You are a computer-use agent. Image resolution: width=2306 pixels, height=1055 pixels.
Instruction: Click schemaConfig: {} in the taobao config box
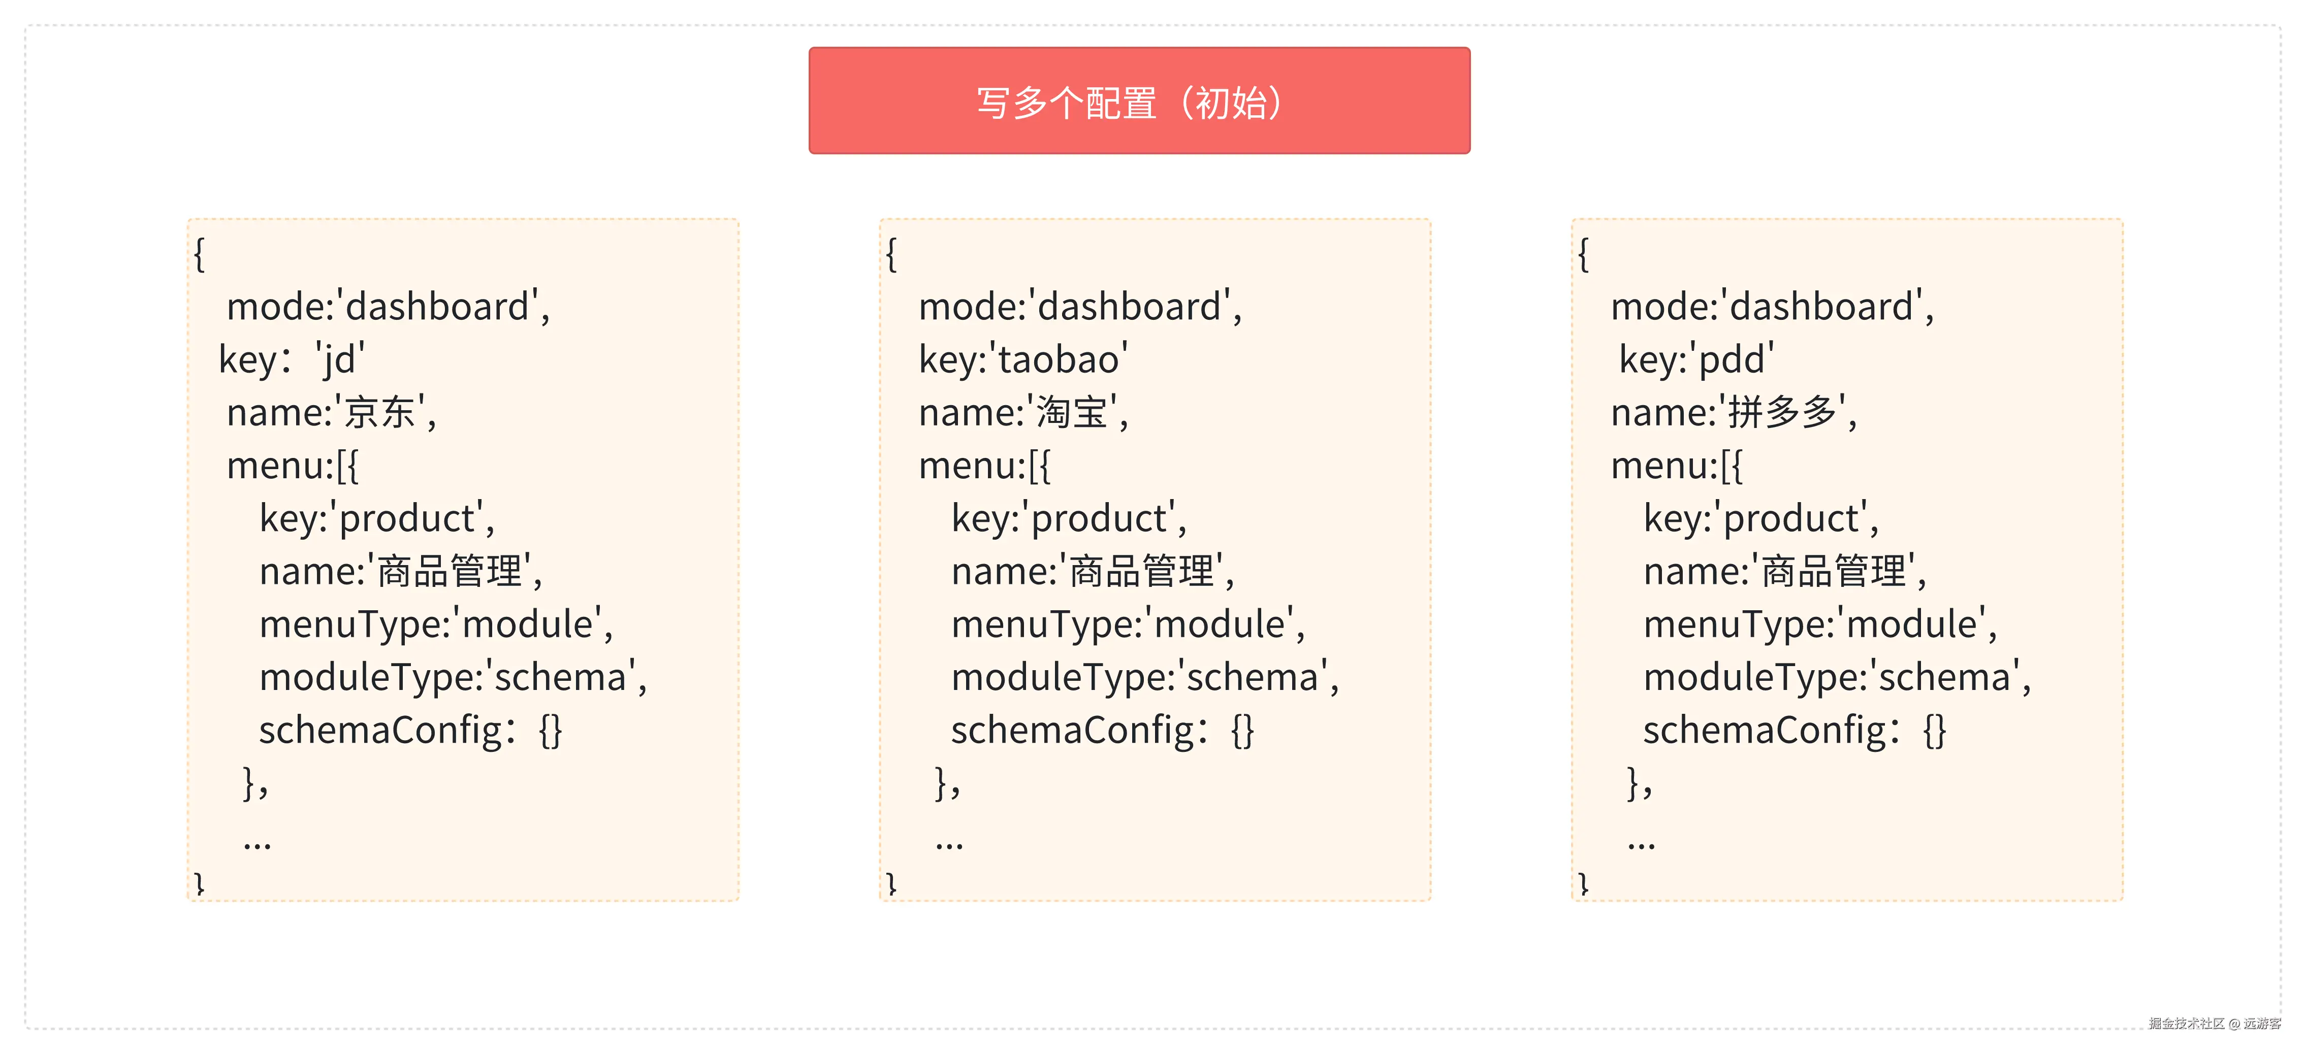pos(1103,730)
